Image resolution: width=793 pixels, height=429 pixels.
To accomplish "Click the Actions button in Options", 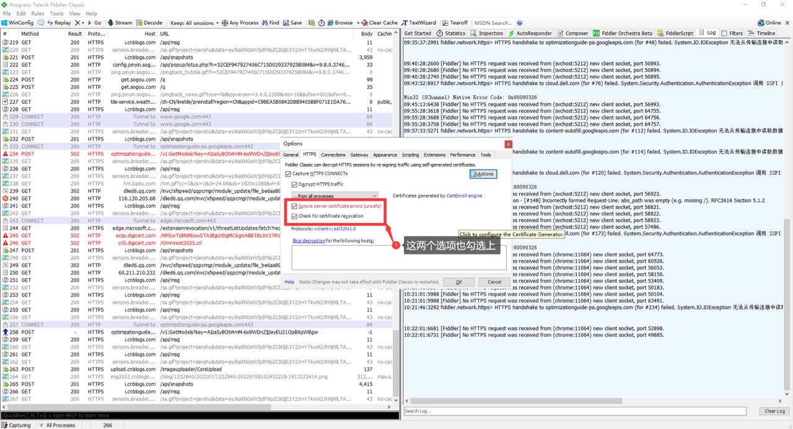I will pos(483,174).
